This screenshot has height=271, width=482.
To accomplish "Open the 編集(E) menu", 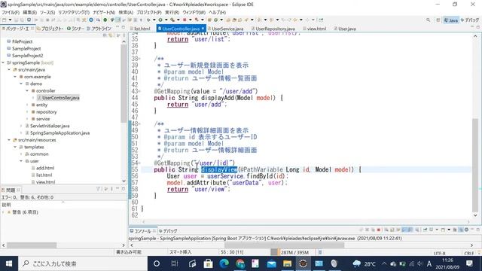I will (30, 12).
